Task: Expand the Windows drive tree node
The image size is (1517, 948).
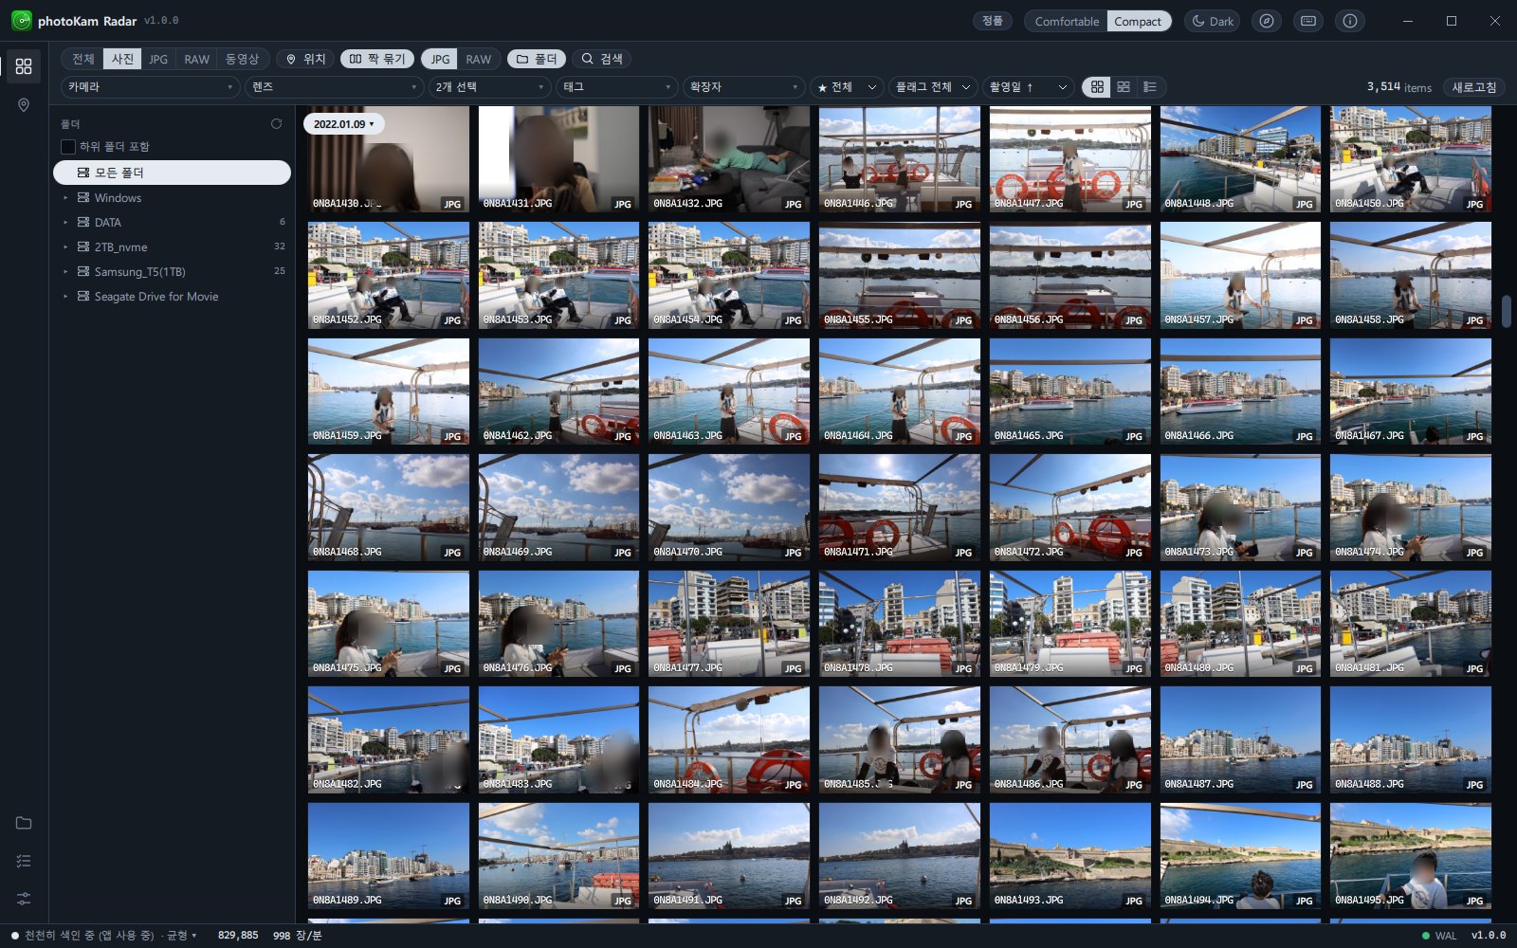Action: click(65, 197)
